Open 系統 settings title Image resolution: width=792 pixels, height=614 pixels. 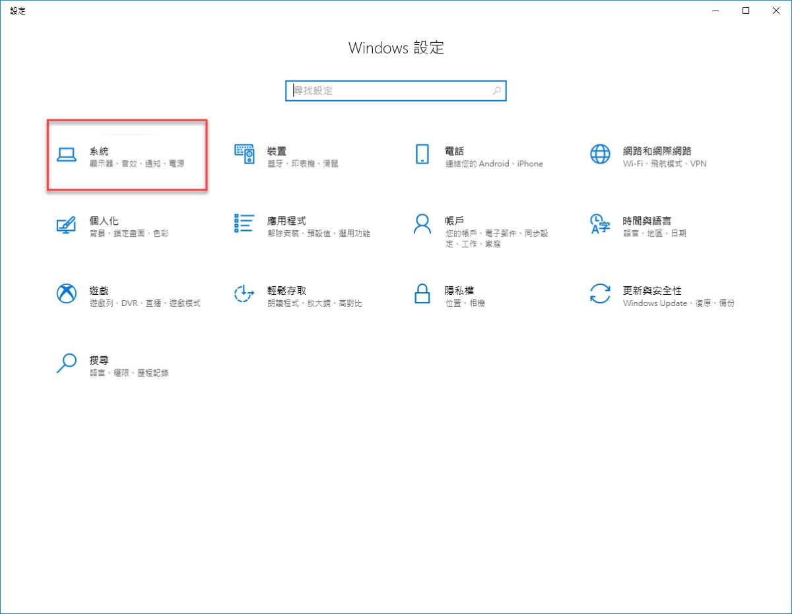click(99, 152)
